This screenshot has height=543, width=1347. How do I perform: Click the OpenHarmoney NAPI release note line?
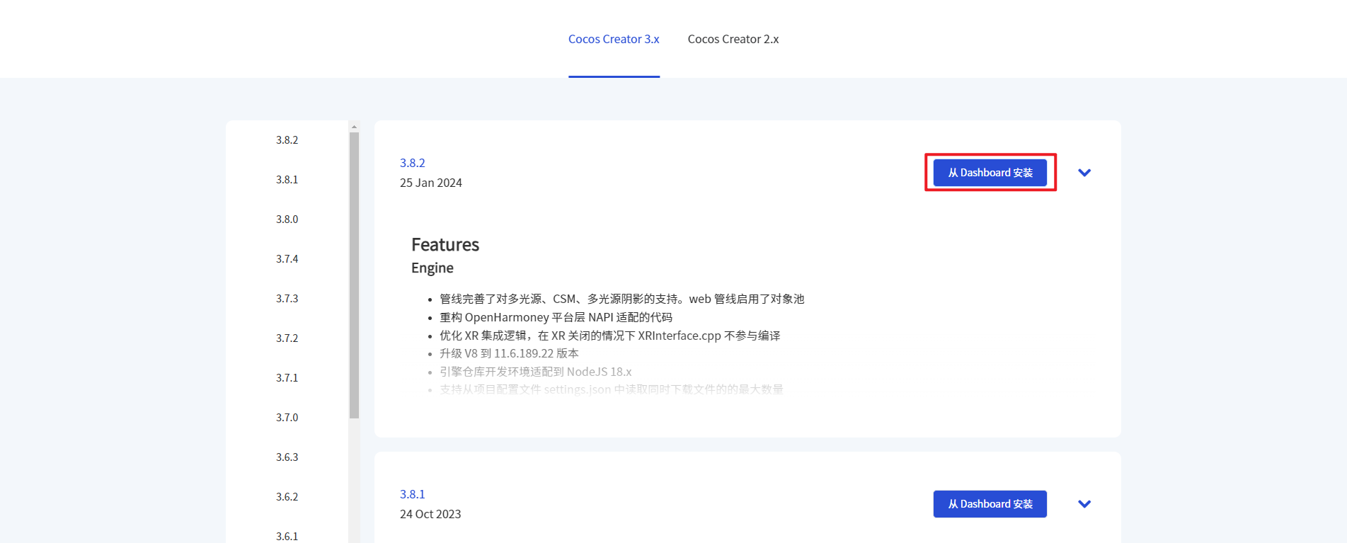point(556,317)
